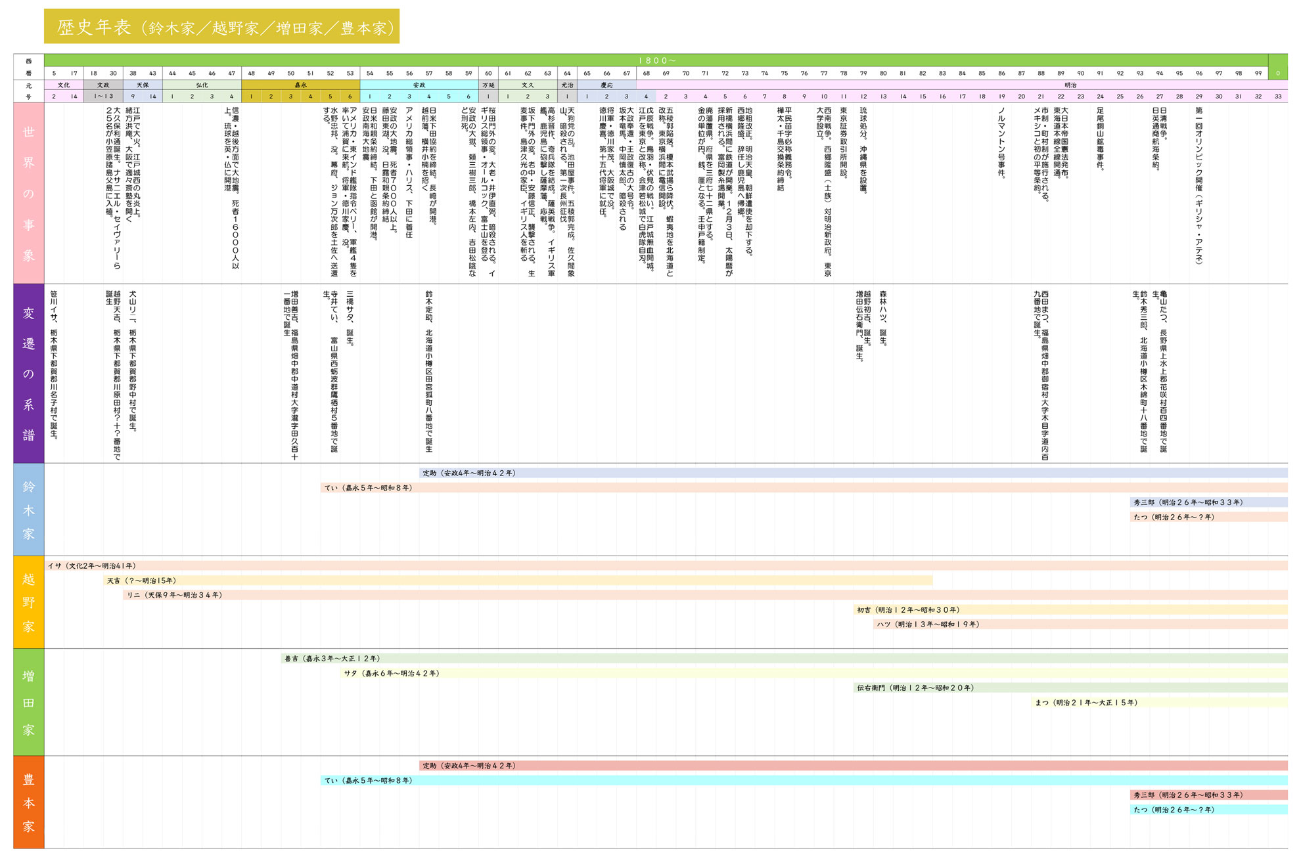
Task: Select the イサ (文化2年～明治41年) bar
Action: point(666,565)
